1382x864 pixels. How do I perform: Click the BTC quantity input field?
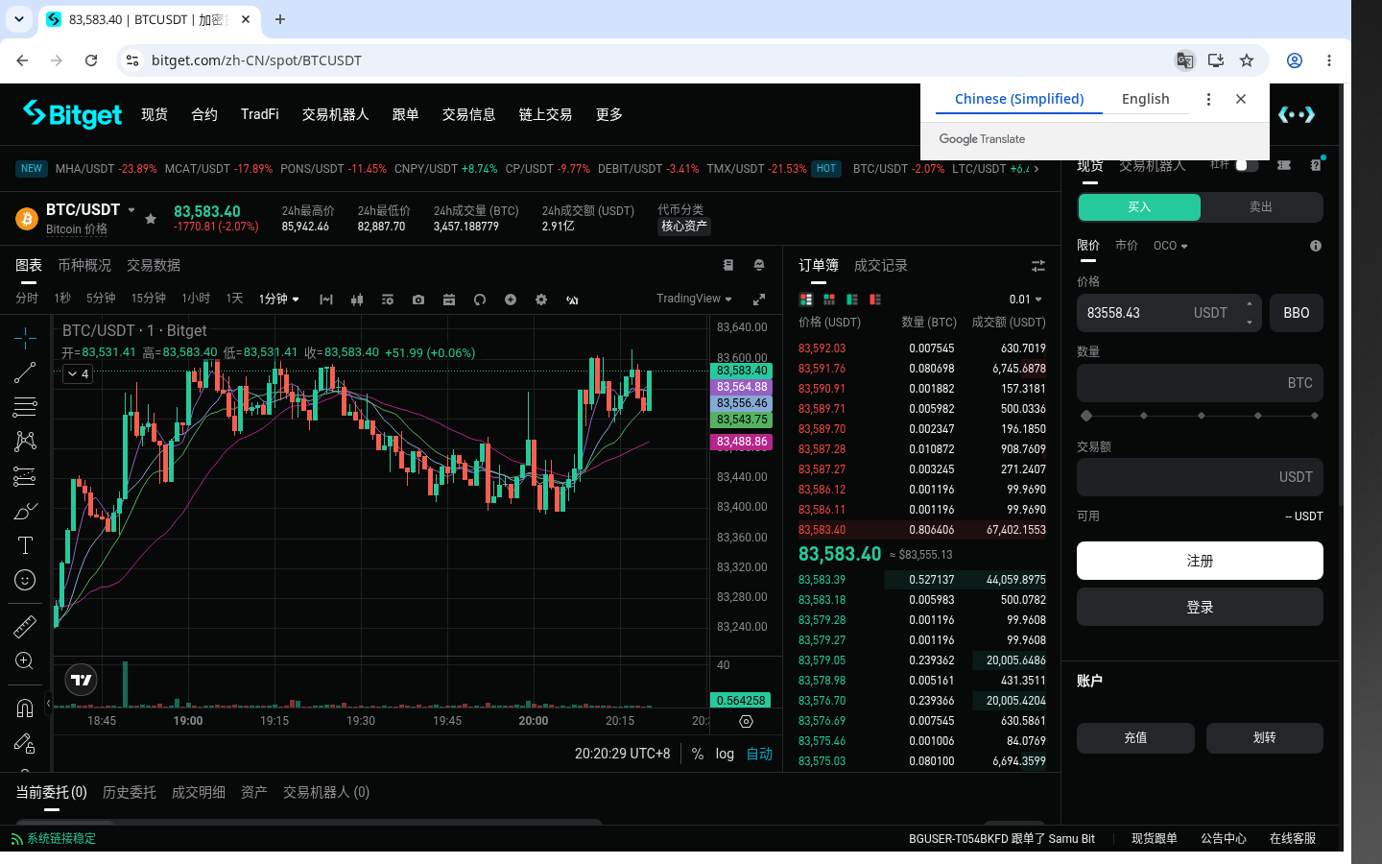coord(1200,383)
